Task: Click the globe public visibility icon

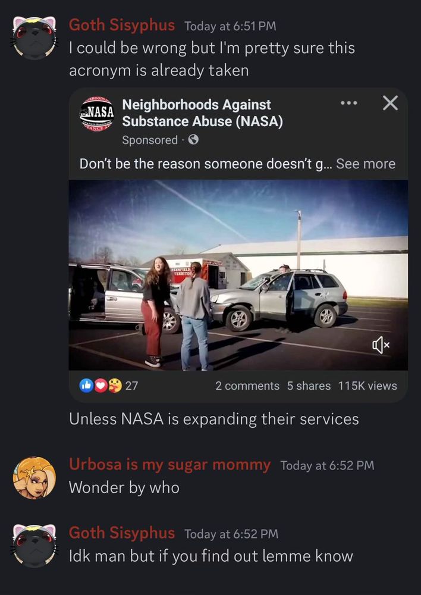Action: pyautogui.click(x=193, y=140)
